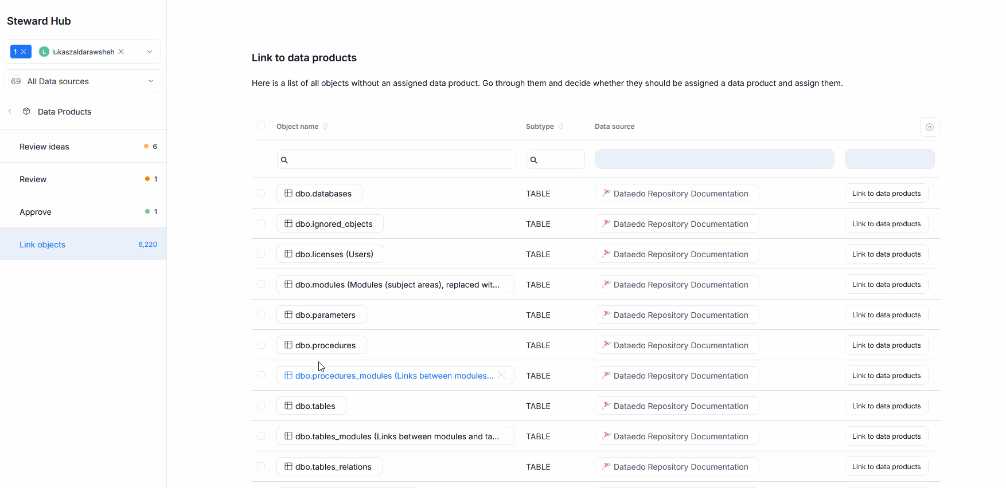The height and width of the screenshot is (488, 1006).
Task: Remove the lukaszaldarawsheh user filter tag
Action: point(121,52)
